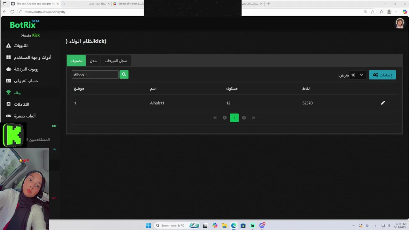This screenshot has width=409, height=230.
Task: Select وفاء loyalty trophy menu item
Action: coord(13,93)
